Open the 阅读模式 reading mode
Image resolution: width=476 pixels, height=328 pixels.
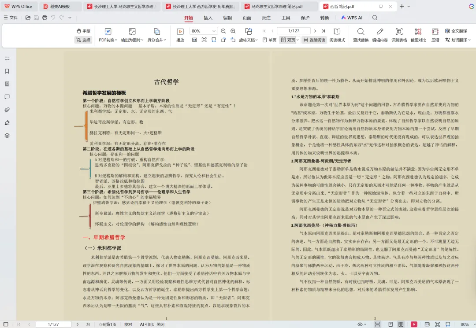tap(337, 35)
